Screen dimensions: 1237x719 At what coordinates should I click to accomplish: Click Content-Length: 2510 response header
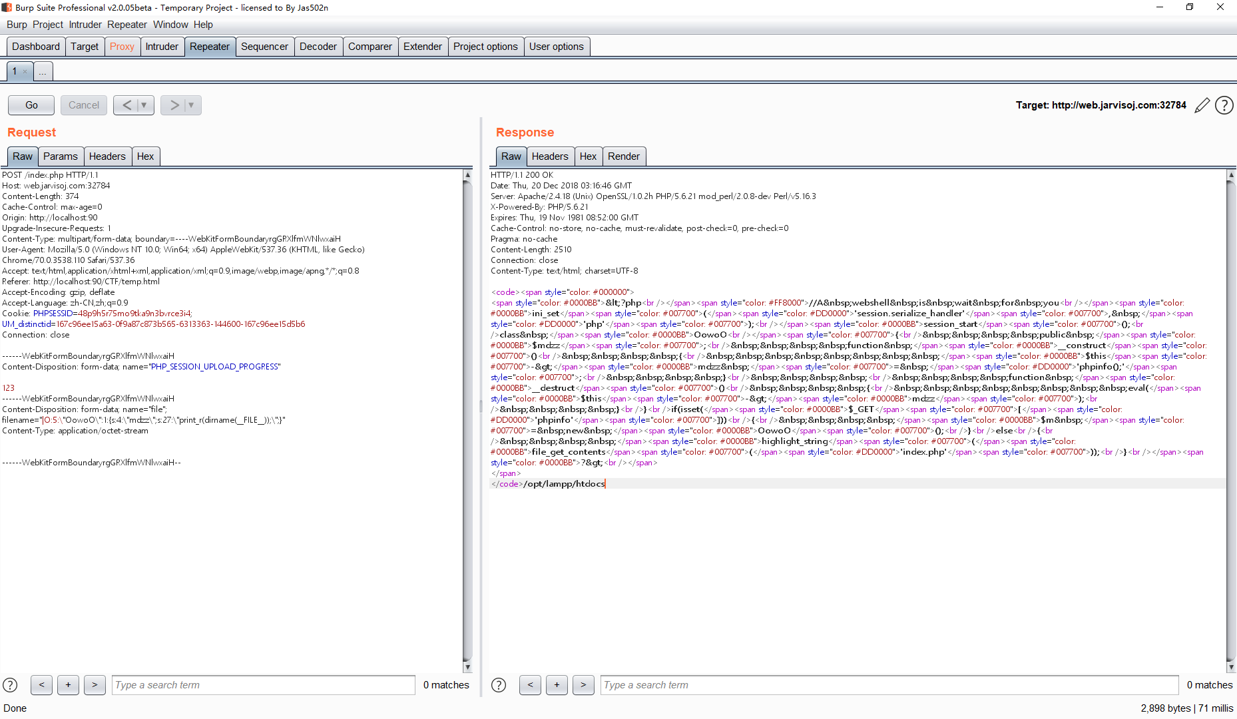coord(531,250)
